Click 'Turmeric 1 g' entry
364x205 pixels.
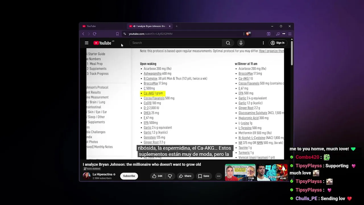246,153
